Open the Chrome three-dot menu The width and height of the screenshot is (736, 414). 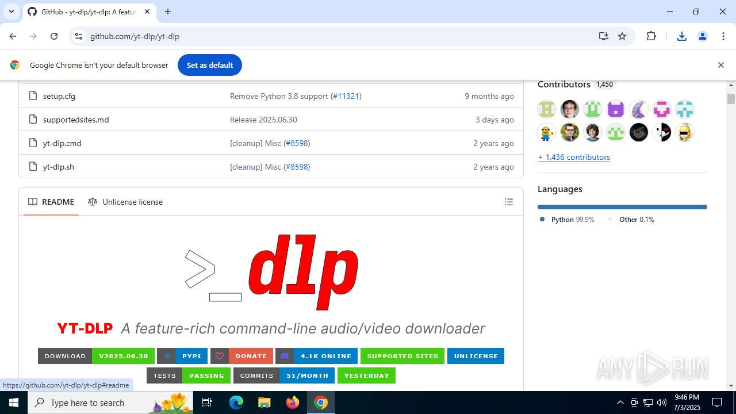point(723,36)
